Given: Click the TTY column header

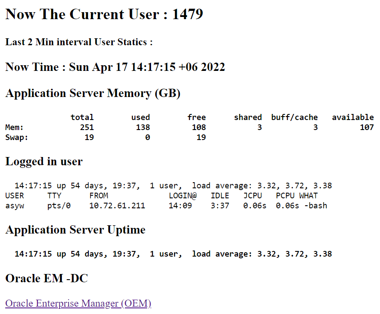Looking at the screenshot, I should click(54, 196).
